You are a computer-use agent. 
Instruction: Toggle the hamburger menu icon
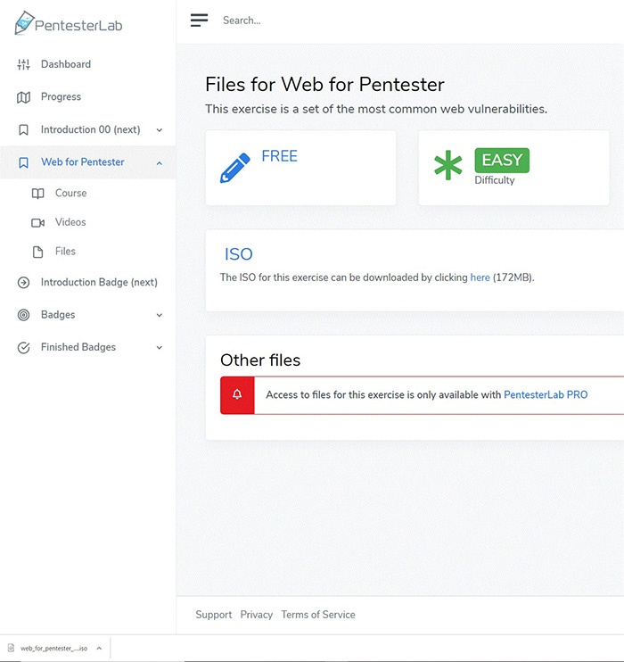199,21
